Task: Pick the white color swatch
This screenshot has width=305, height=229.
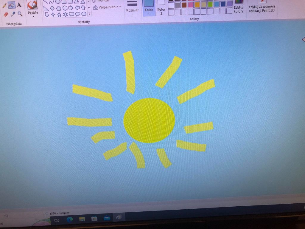Action: (171, 5)
